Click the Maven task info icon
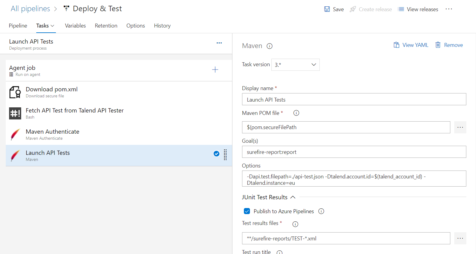Image resolution: width=476 pixels, height=254 pixels. (x=270, y=46)
